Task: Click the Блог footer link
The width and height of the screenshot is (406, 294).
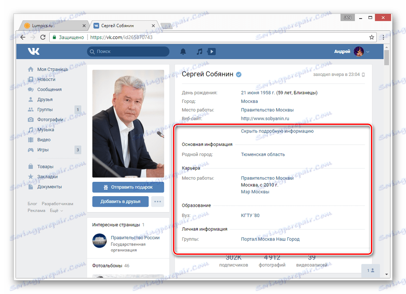Action: (32, 204)
